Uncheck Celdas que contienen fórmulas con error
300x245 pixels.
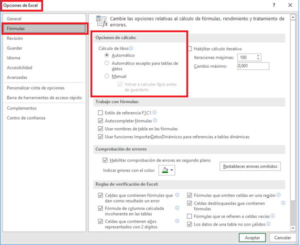[100, 195]
